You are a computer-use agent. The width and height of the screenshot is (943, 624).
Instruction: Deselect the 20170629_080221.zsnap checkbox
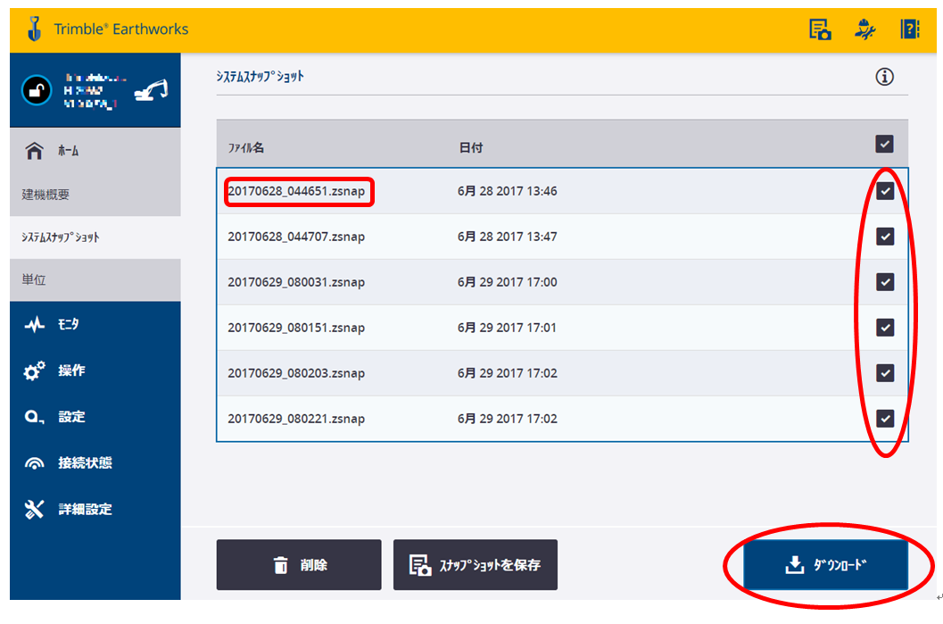click(884, 418)
